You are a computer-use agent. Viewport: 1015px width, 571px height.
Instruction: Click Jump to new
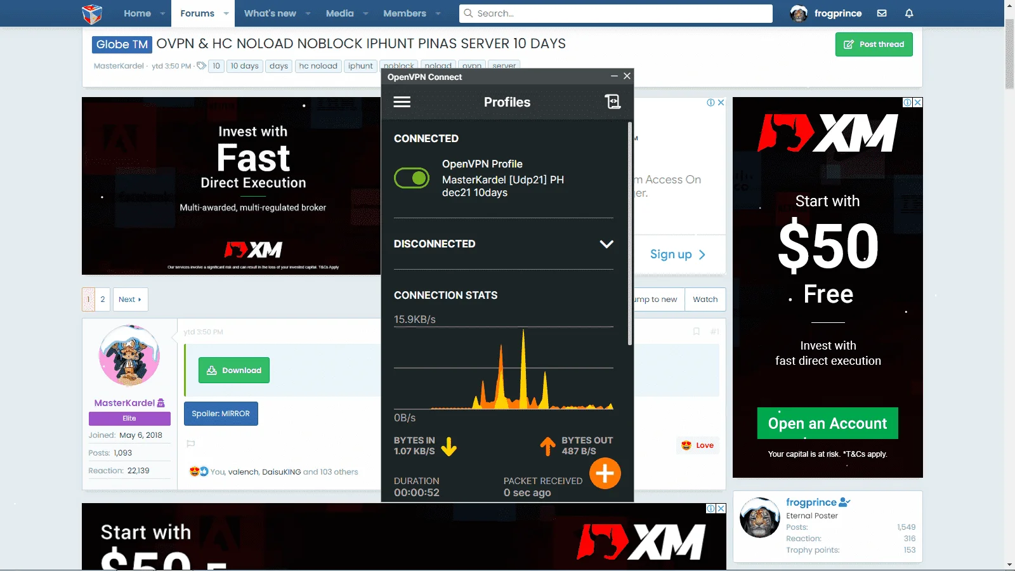coord(658,299)
